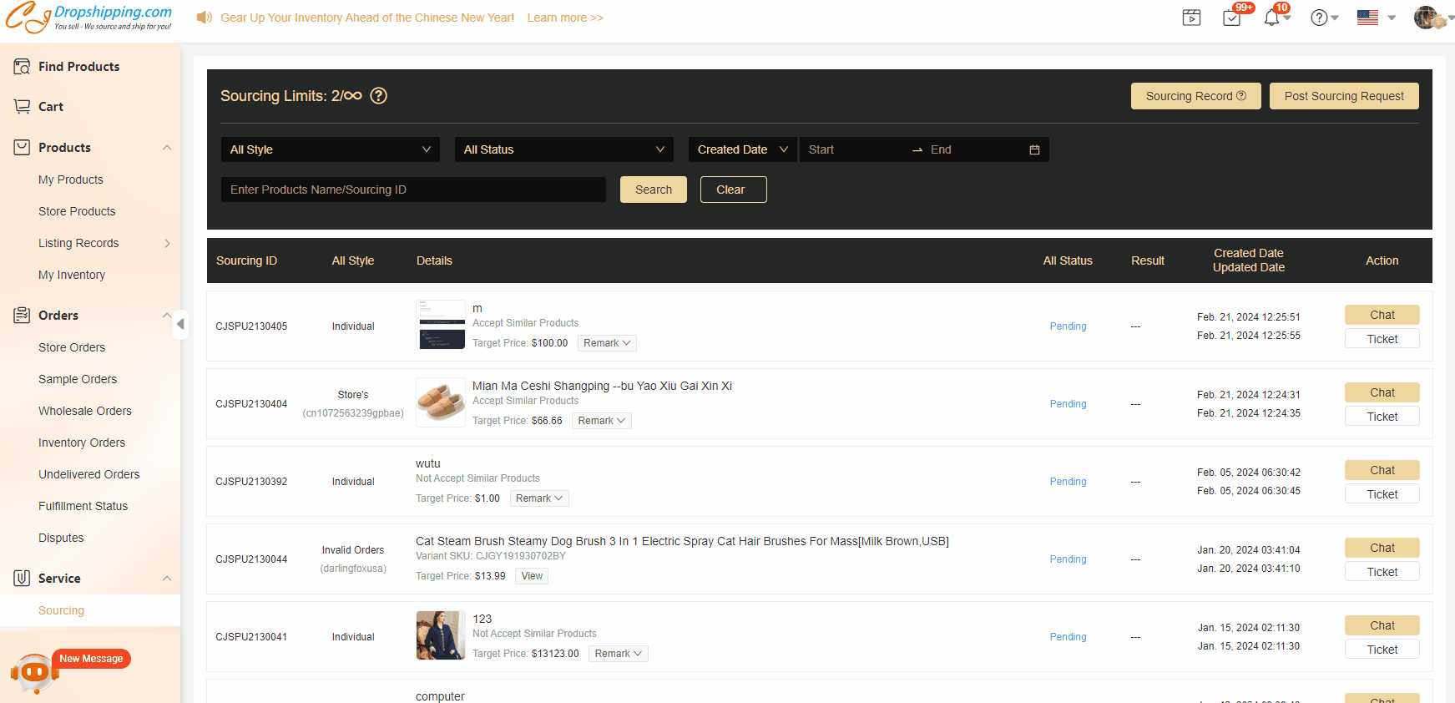Click the help question mark icon in header
1455x703 pixels.
[1319, 18]
